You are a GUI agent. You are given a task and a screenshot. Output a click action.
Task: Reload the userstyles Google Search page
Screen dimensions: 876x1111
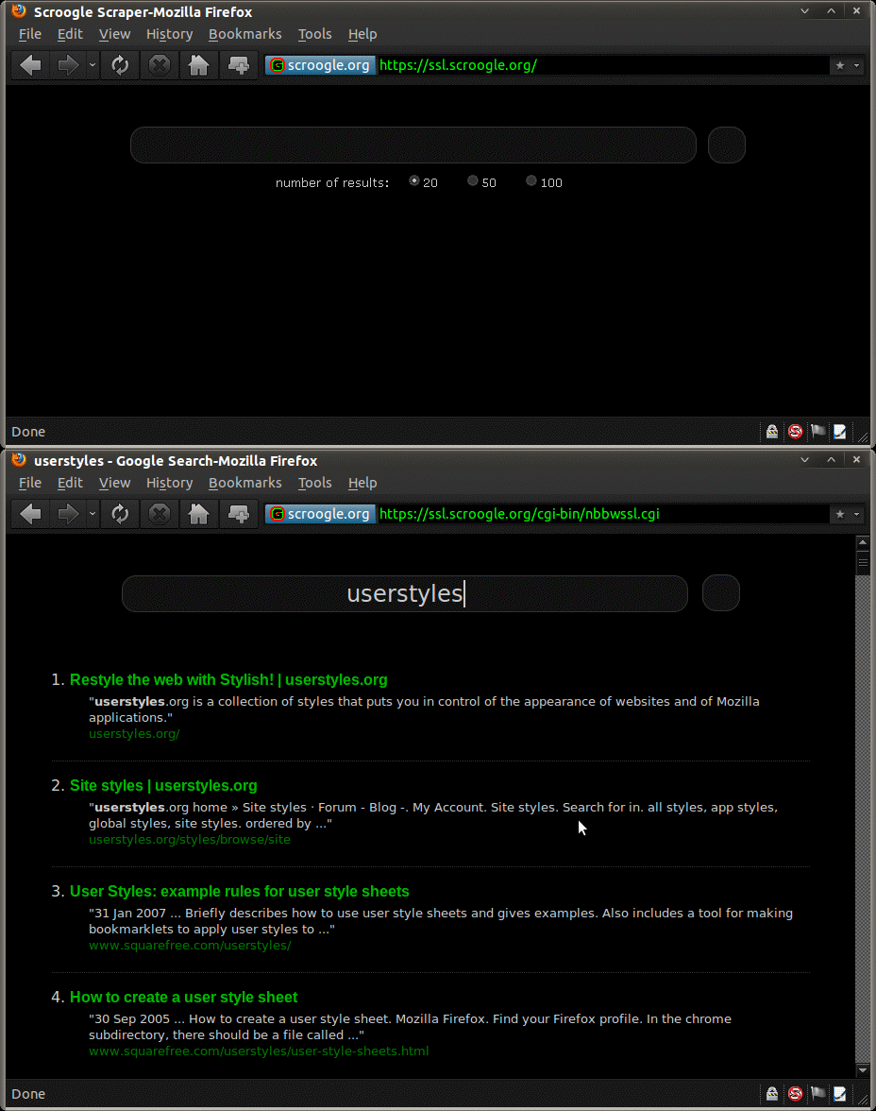pos(121,514)
